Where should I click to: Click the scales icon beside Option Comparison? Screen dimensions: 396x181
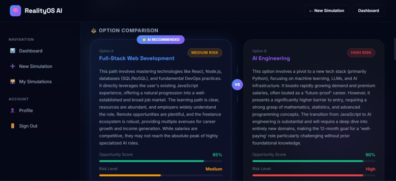pyautogui.click(x=94, y=30)
